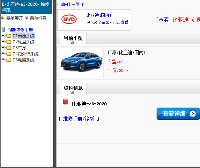
Task: Click the blue BYD e3 car thumbnail
Action: (81, 63)
